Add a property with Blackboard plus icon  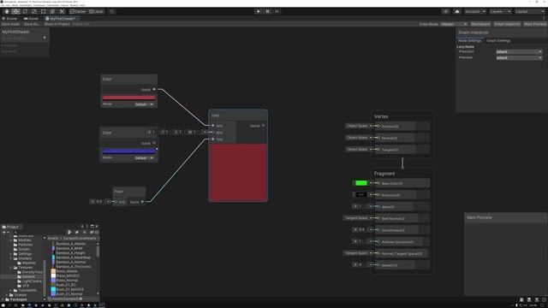tap(45, 38)
